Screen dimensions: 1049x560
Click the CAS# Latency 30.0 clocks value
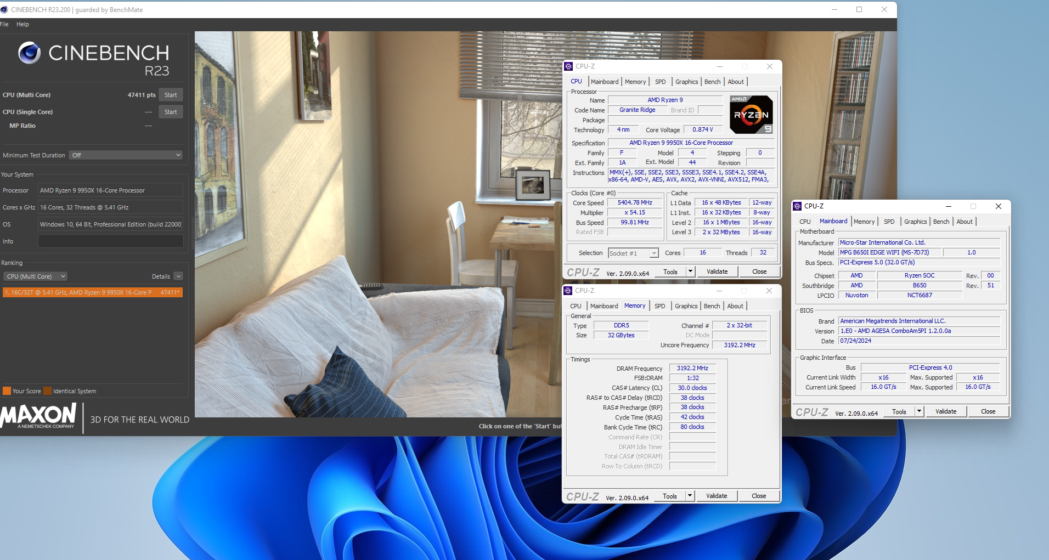pyautogui.click(x=692, y=388)
